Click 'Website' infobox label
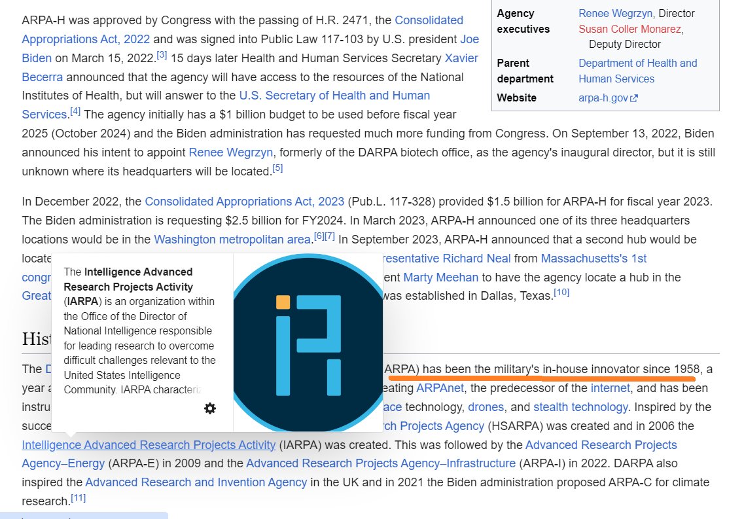Image resolution: width=744 pixels, height=519 pixels. tap(516, 98)
